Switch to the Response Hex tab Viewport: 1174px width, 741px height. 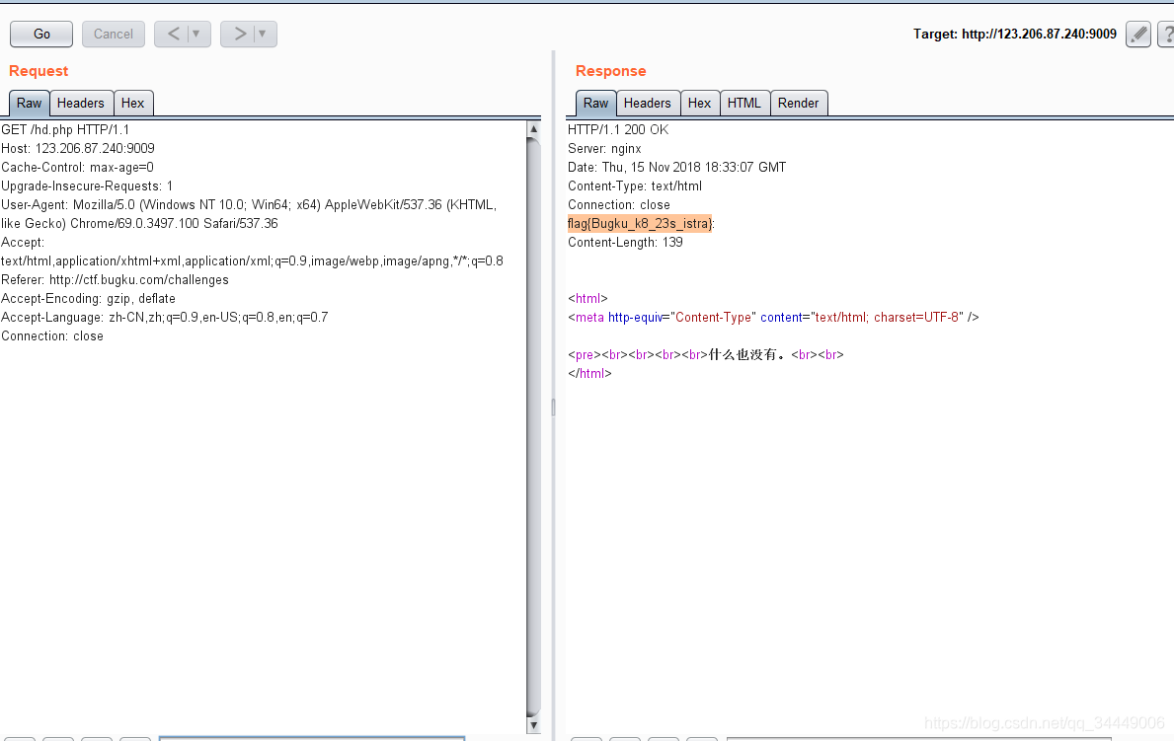[x=699, y=104]
